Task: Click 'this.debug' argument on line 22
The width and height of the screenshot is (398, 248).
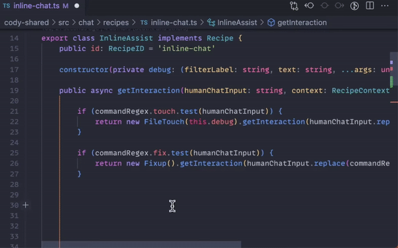Action: pos(211,122)
